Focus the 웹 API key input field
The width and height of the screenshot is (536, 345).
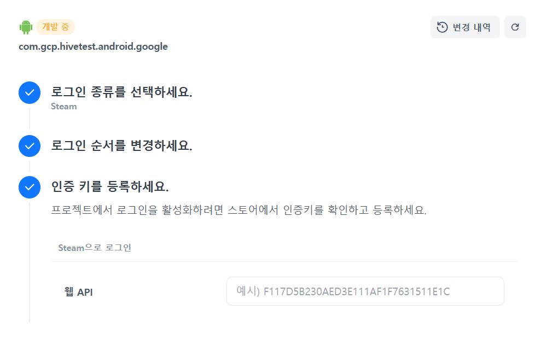[x=365, y=291]
